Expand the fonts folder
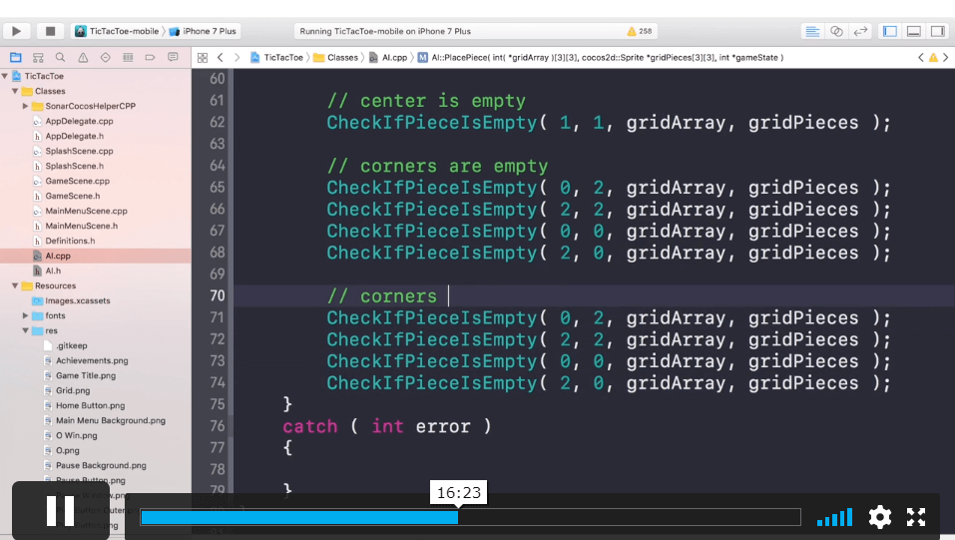The width and height of the screenshot is (955, 540). 26,315
